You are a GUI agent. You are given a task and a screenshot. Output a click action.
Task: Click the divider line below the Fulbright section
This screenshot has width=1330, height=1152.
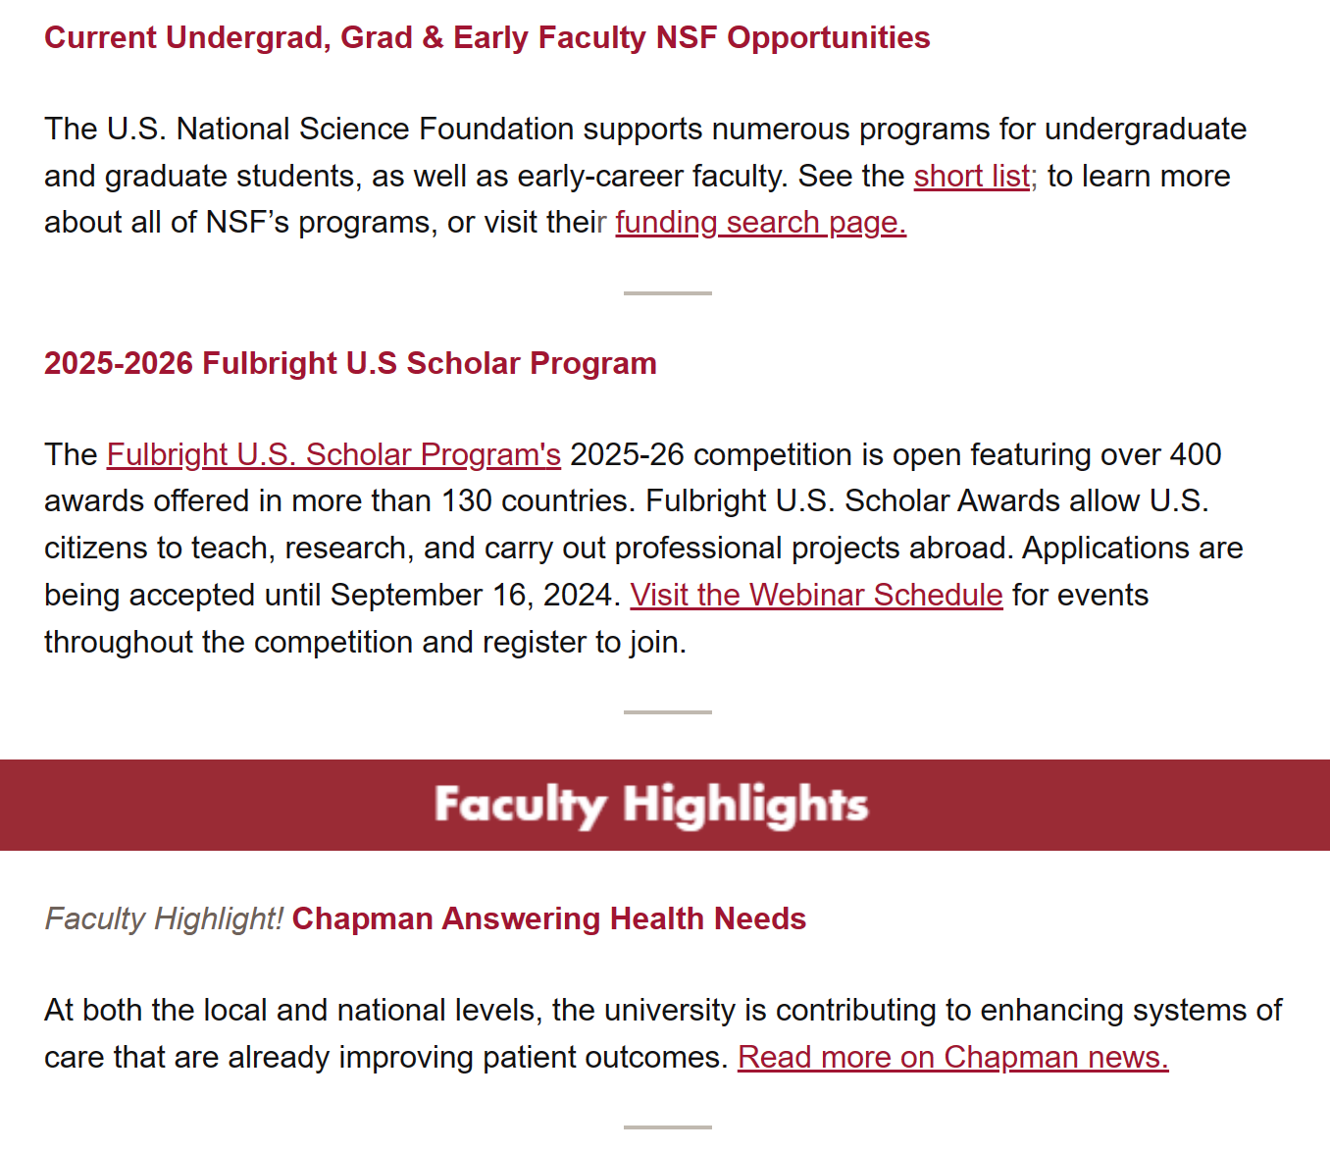click(667, 712)
